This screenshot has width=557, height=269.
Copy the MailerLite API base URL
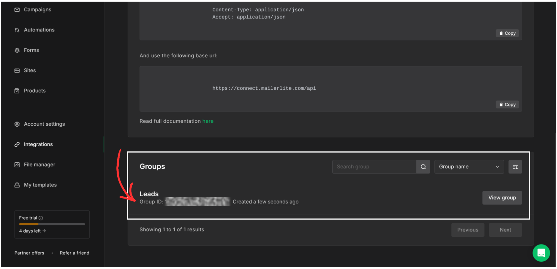[507, 104]
